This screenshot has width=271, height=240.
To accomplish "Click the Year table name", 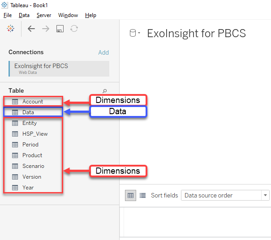I will [28, 188].
